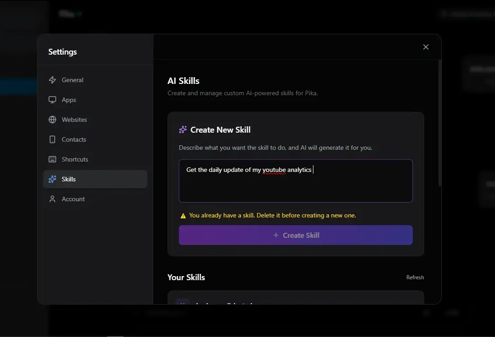This screenshot has width=495, height=337.
Task: Select the Skills sparkles icon in sidebar
Action: tap(52, 179)
